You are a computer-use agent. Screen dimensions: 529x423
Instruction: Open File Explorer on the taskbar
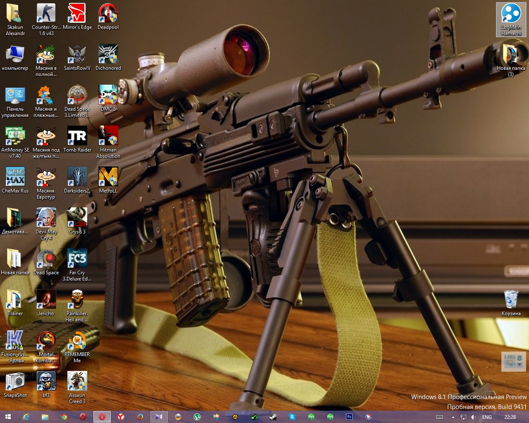pos(45,417)
